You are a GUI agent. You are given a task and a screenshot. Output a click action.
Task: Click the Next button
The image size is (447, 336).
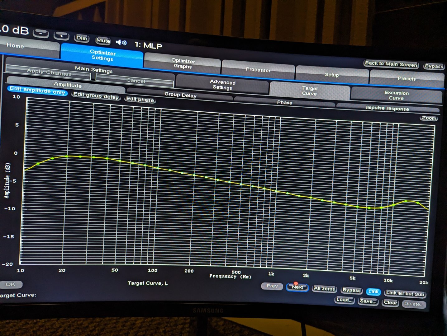(x=297, y=287)
